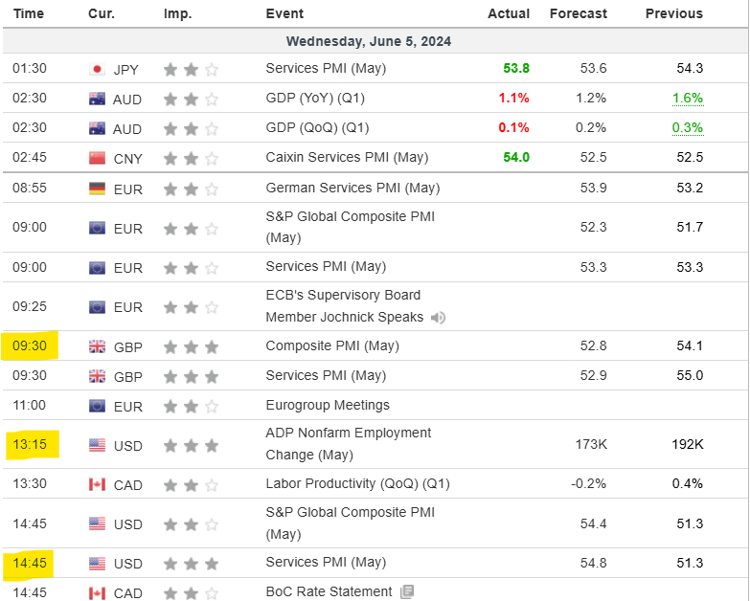
Task: Click the revised 1.6% previous value
Action: coord(688,99)
